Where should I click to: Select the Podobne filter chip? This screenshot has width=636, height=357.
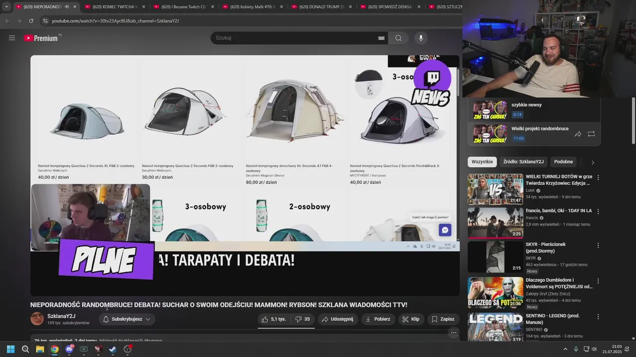click(x=563, y=162)
